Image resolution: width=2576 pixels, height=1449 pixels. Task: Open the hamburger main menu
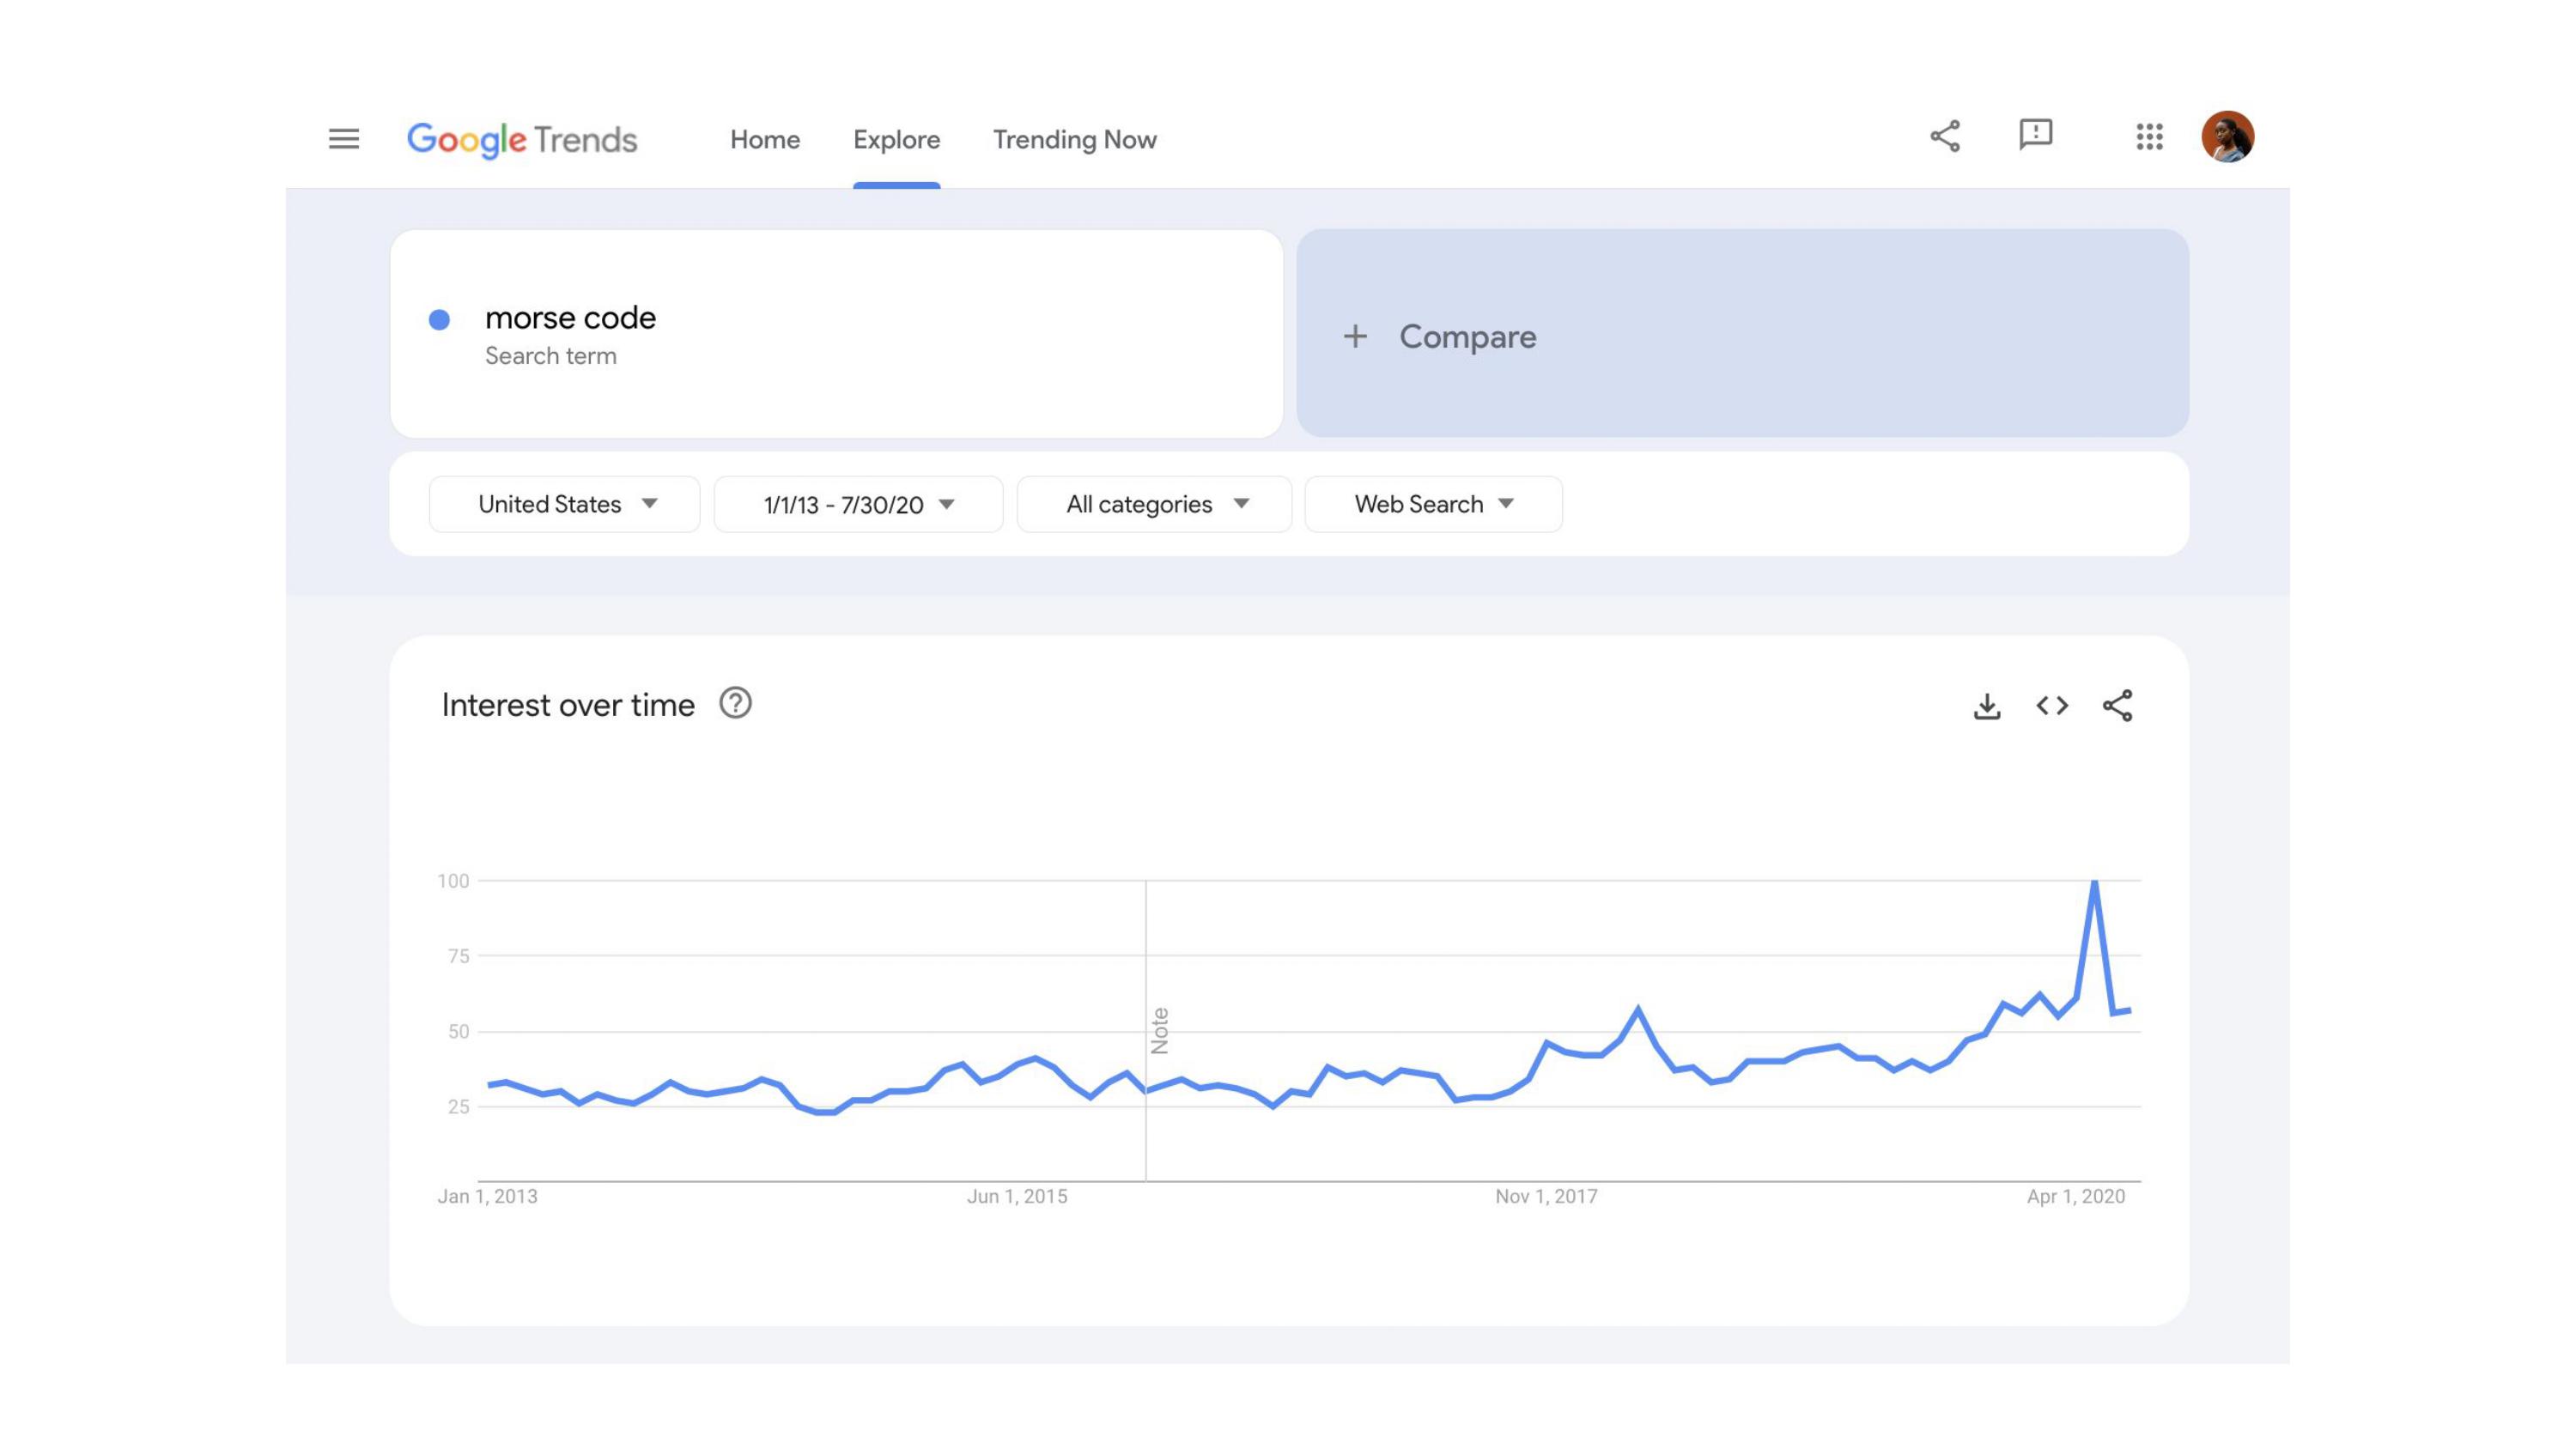[343, 138]
